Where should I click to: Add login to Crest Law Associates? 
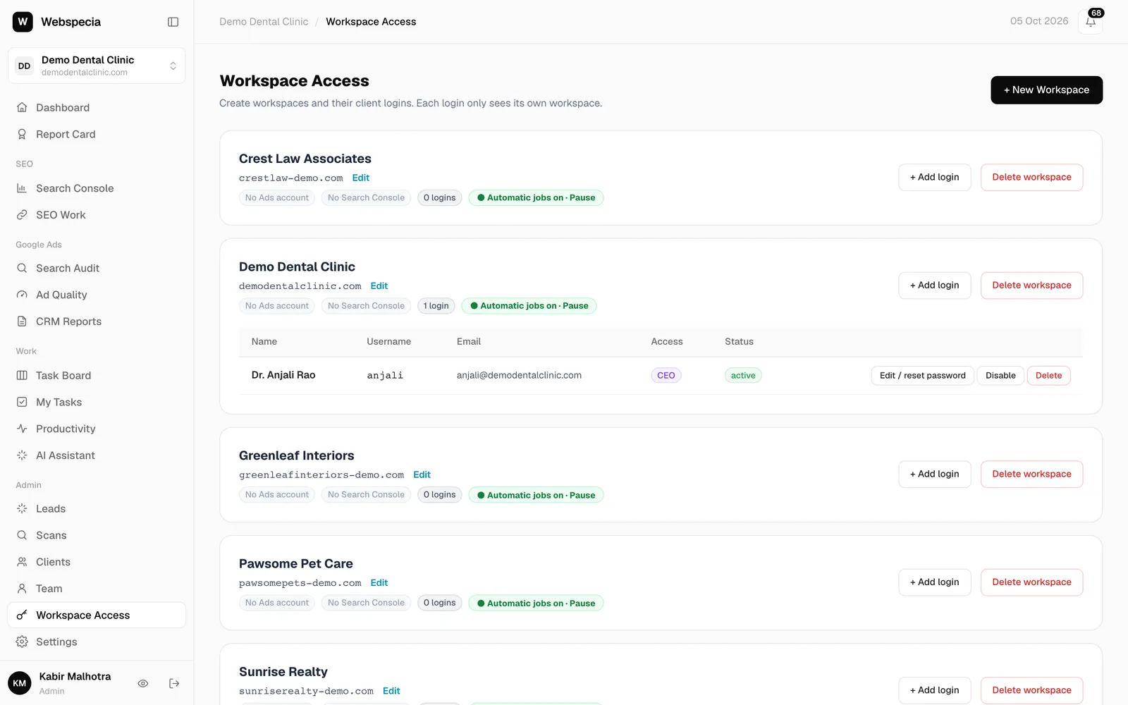(x=934, y=178)
